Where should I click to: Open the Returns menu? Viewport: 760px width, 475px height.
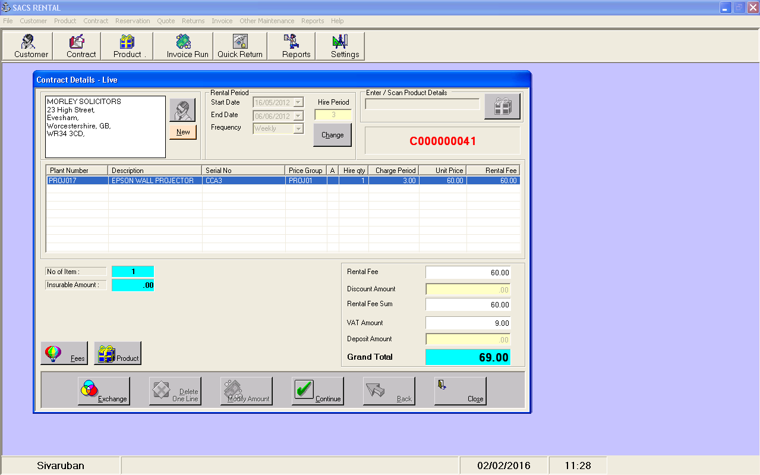coord(193,21)
